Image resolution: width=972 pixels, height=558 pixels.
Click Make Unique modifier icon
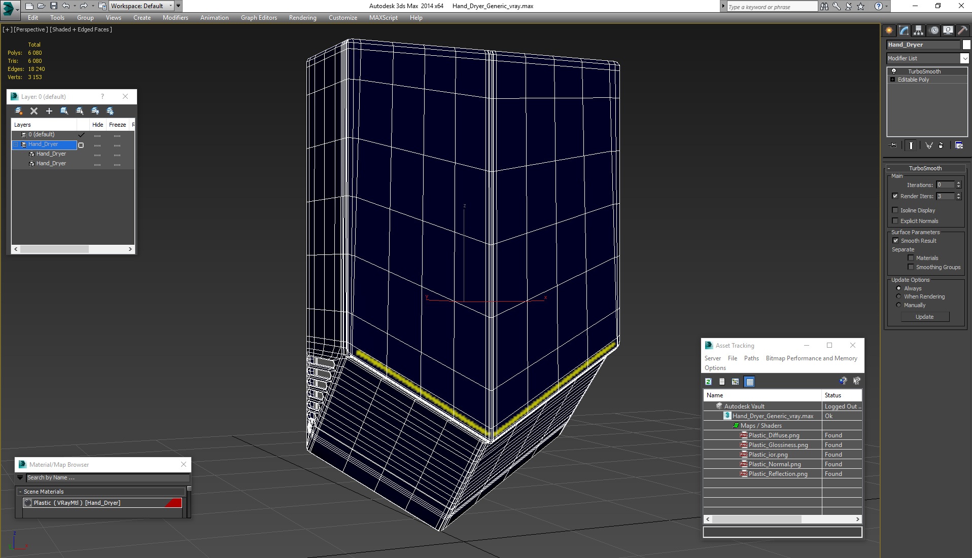click(x=929, y=145)
